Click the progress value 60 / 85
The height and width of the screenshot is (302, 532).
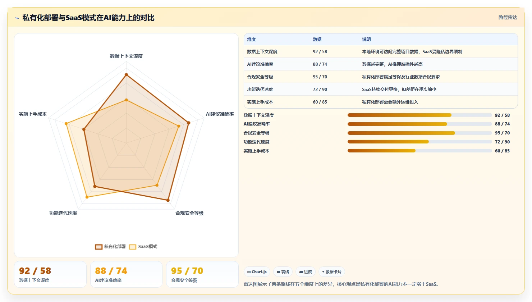click(x=502, y=151)
